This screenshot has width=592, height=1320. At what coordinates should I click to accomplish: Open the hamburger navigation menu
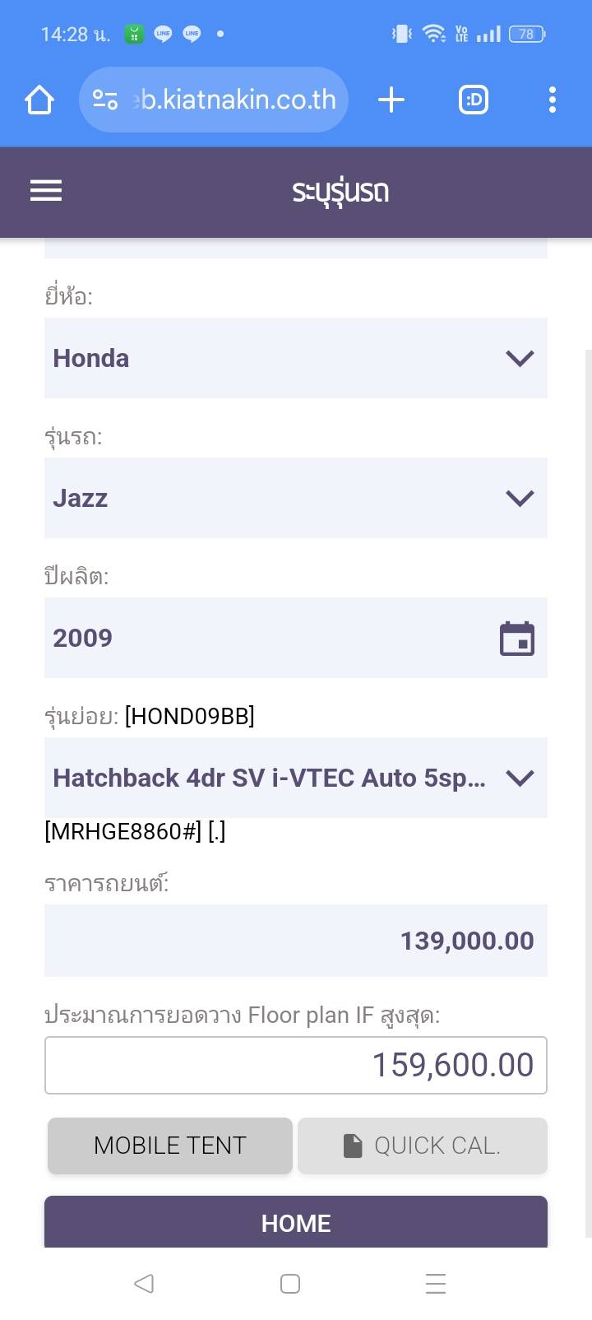point(46,191)
